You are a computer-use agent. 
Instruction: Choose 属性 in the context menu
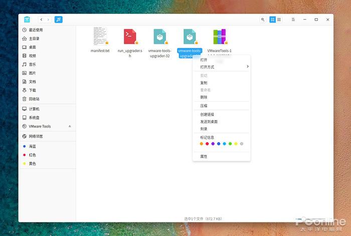(x=204, y=156)
